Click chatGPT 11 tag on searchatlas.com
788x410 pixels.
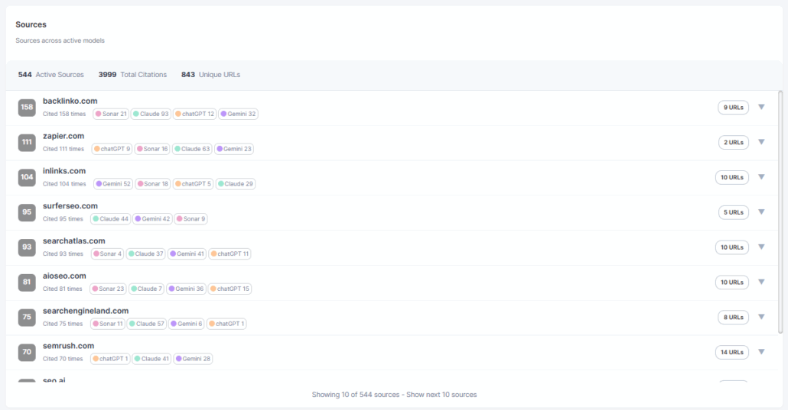tap(230, 254)
